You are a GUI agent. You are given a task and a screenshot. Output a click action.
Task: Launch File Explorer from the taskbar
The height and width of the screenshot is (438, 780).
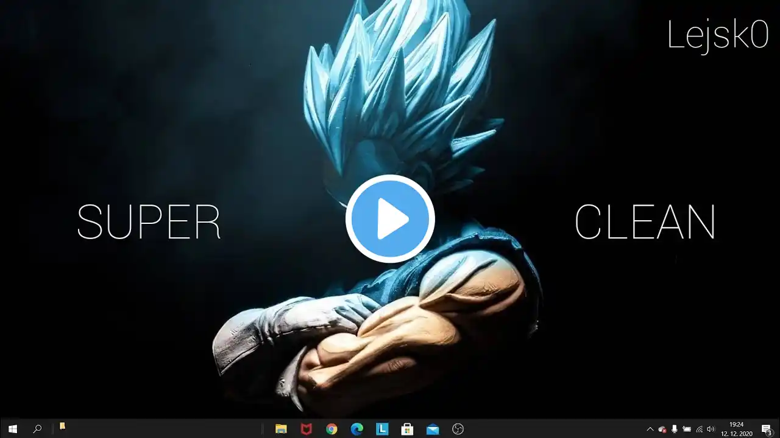coord(281,429)
